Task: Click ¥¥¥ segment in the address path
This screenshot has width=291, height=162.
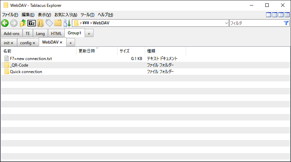Action: point(86,23)
